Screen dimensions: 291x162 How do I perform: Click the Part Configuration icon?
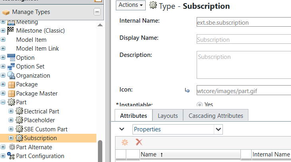(11, 156)
